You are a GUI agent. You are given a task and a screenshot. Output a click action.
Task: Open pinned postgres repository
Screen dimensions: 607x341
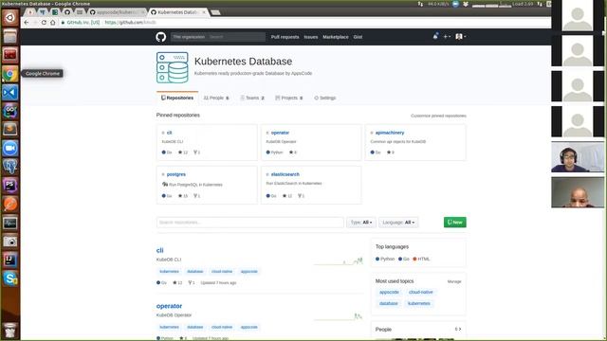[176, 174]
